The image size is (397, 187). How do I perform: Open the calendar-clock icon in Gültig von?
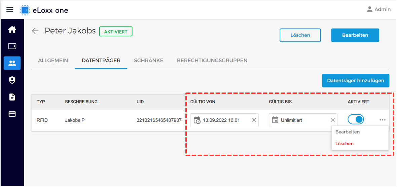(x=197, y=120)
